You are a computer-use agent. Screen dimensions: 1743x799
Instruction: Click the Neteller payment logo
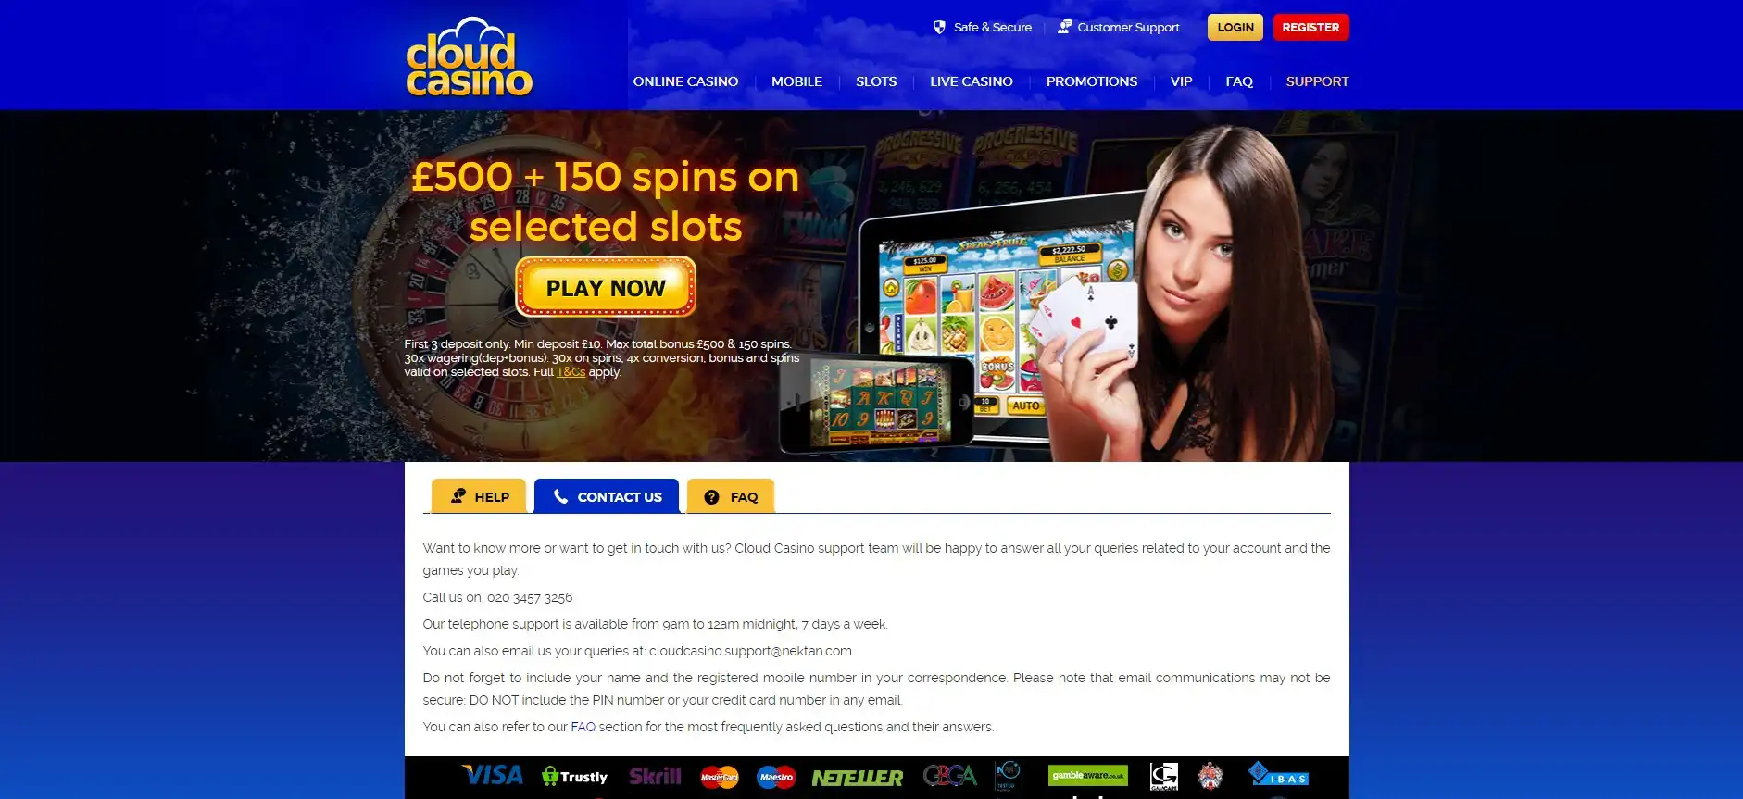click(857, 778)
